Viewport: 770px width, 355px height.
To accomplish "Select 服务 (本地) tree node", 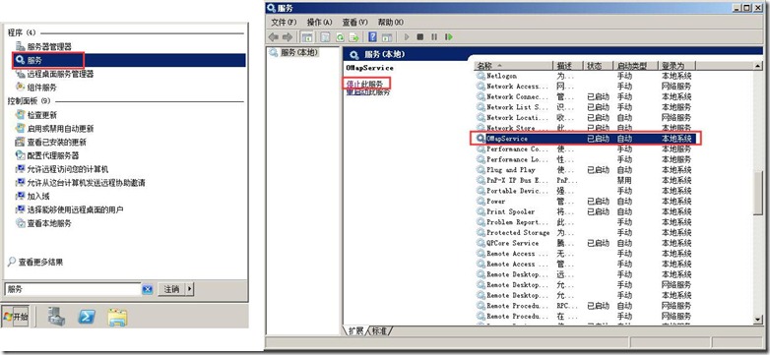I will click(294, 52).
